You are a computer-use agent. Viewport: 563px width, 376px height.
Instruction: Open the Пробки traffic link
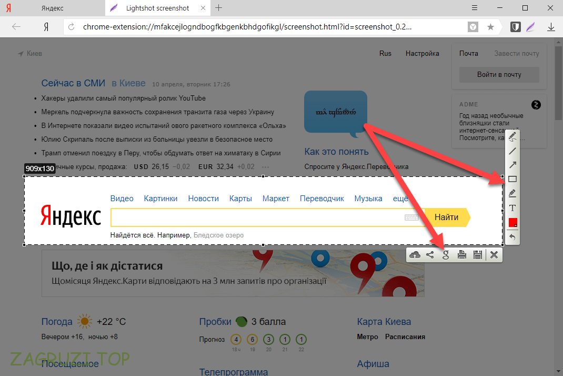pos(215,321)
